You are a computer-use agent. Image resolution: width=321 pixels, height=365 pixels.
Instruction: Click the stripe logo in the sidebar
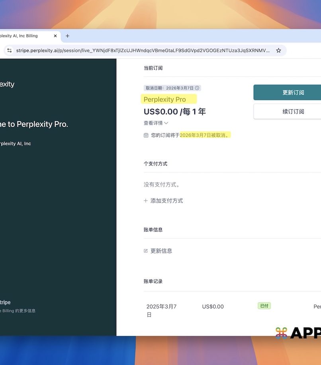5,303
